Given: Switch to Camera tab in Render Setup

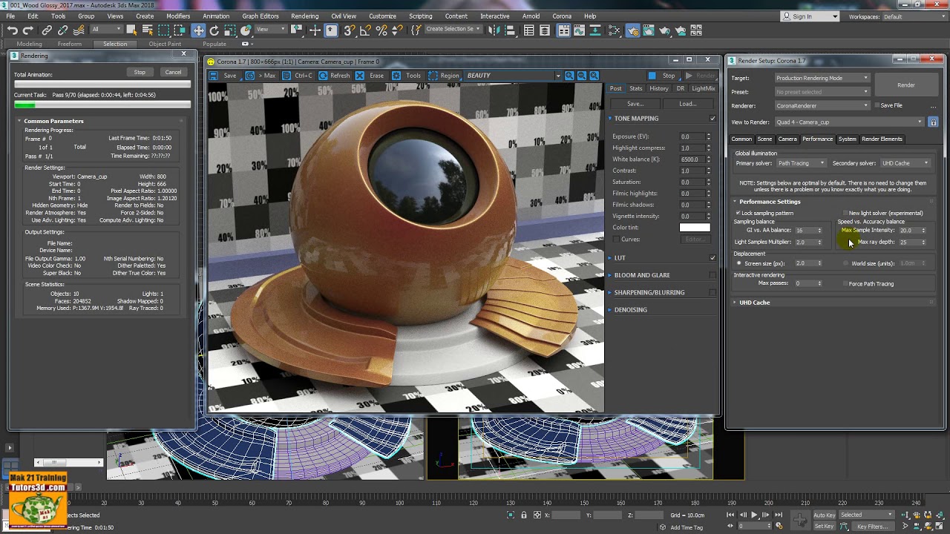Looking at the screenshot, I should tap(787, 139).
